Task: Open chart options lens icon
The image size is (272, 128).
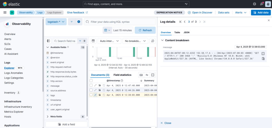Action: (153, 41)
